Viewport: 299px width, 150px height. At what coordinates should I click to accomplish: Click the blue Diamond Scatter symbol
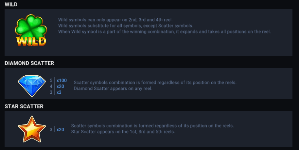coord(32,86)
